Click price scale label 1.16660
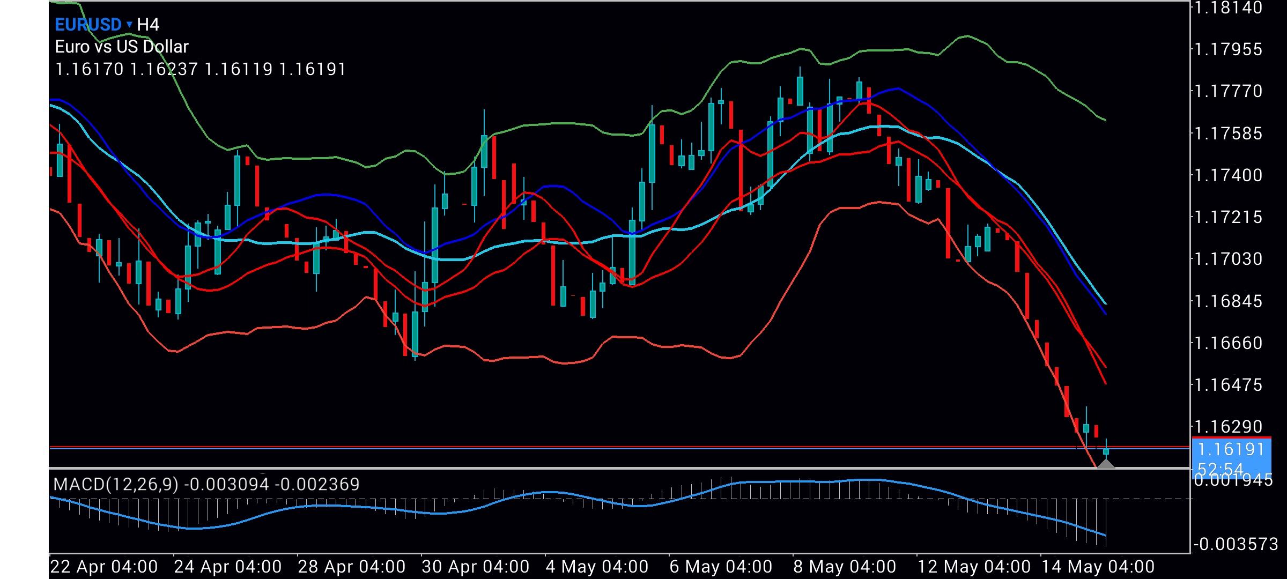The height and width of the screenshot is (579, 1287). [x=1227, y=343]
